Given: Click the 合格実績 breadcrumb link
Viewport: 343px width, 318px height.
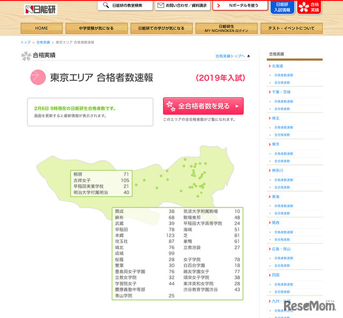Looking at the screenshot, I should pyautogui.click(x=43, y=42).
